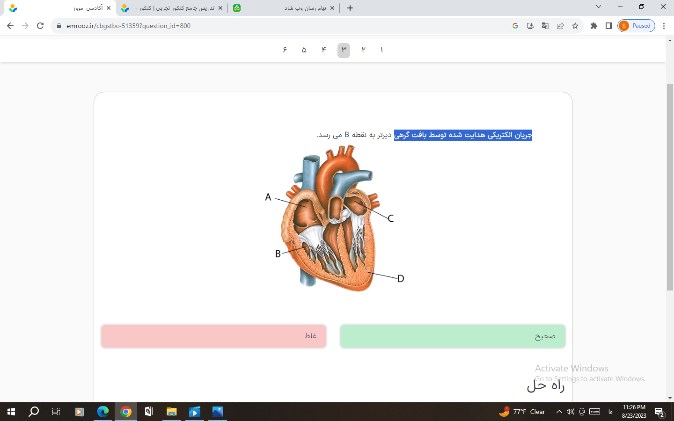Toggle the paused profile sync button
674x421 pixels.
coord(636,26)
